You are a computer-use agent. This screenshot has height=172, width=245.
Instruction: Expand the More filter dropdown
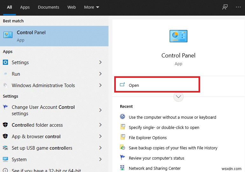92,7
